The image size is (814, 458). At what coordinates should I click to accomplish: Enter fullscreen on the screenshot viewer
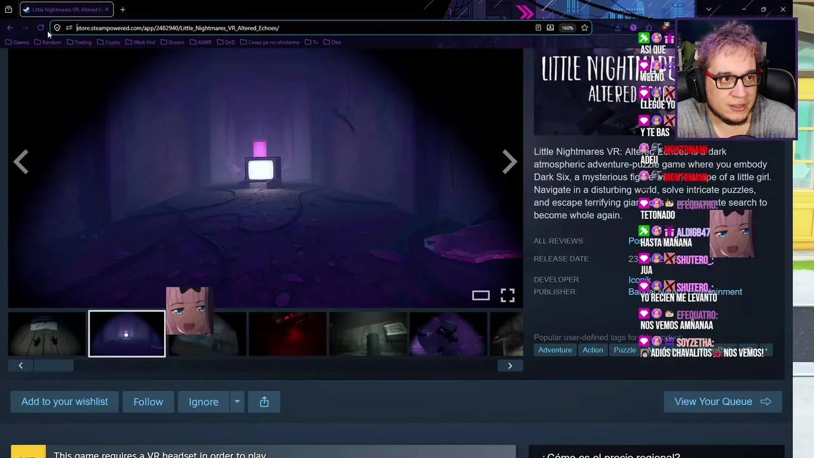507,295
